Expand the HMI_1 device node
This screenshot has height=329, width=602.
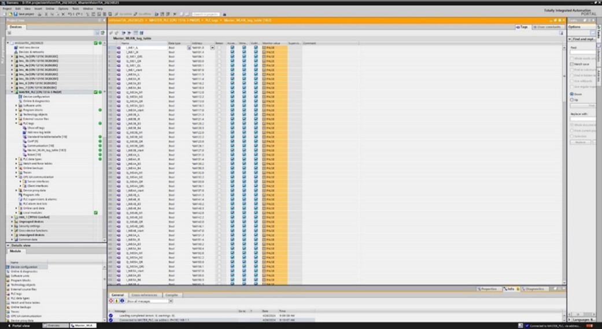pyautogui.click(x=12, y=217)
